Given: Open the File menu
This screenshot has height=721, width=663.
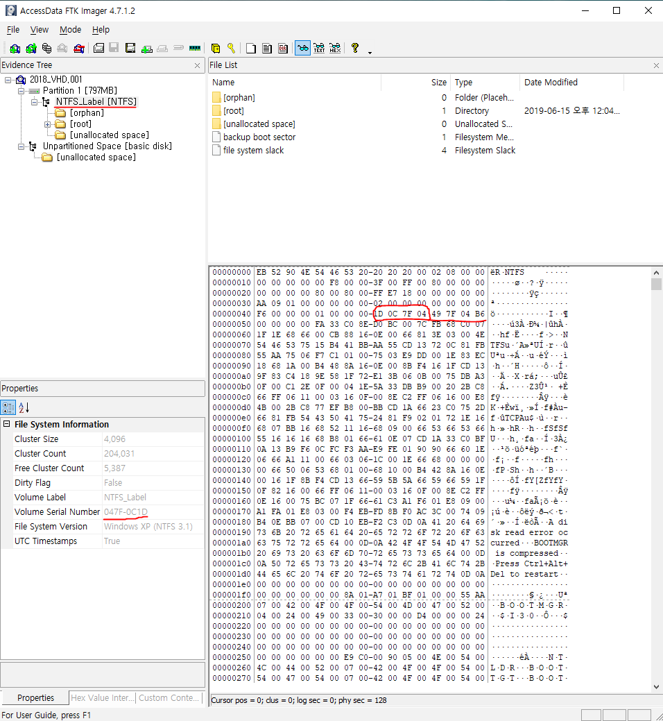Looking at the screenshot, I should coord(13,30).
